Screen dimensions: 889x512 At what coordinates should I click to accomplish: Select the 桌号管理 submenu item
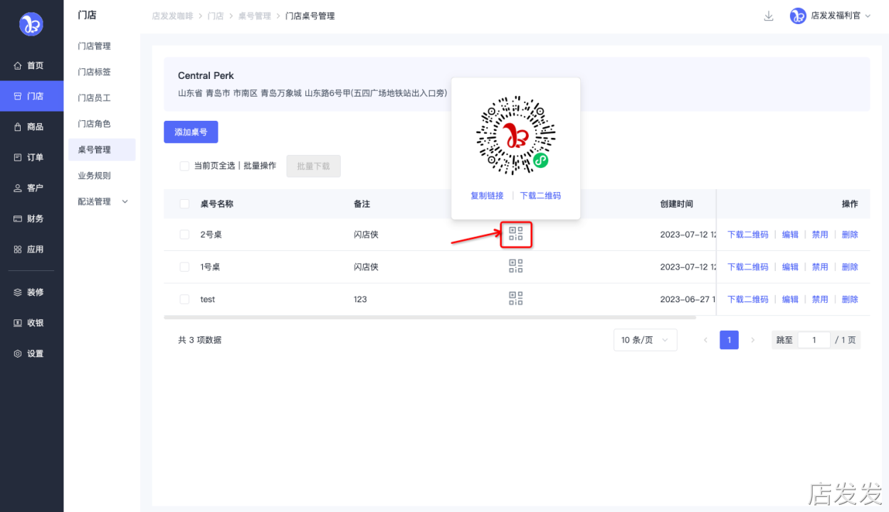(x=102, y=149)
